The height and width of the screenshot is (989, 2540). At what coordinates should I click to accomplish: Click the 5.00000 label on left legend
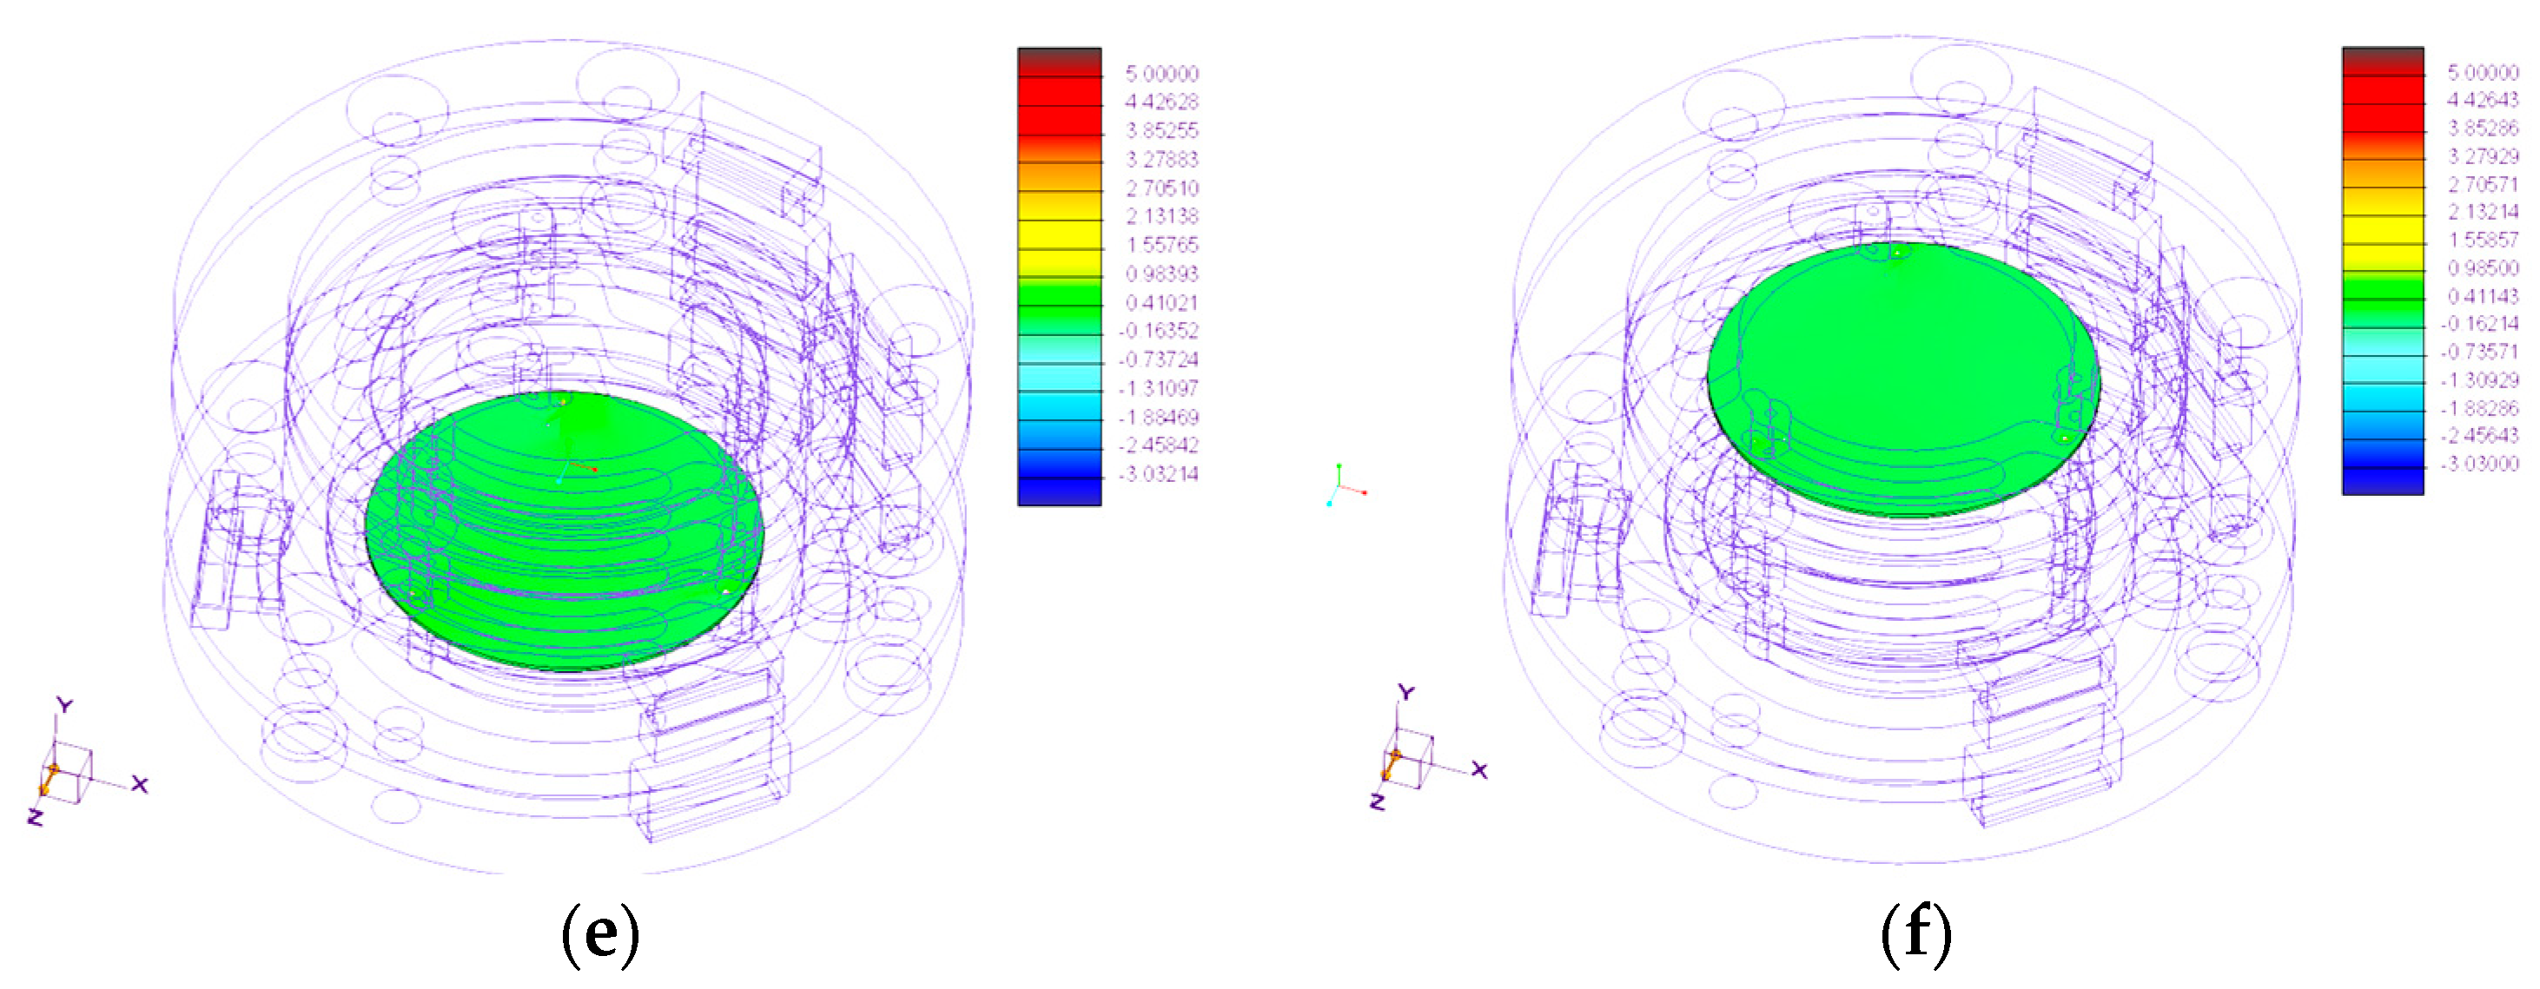pyautogui.click(x=1161, y=74)
